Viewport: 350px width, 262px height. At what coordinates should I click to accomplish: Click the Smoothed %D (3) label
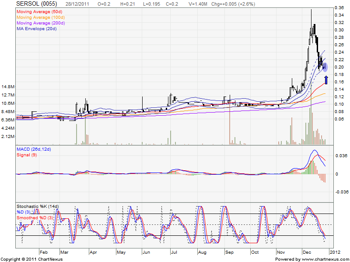[36, 217]
